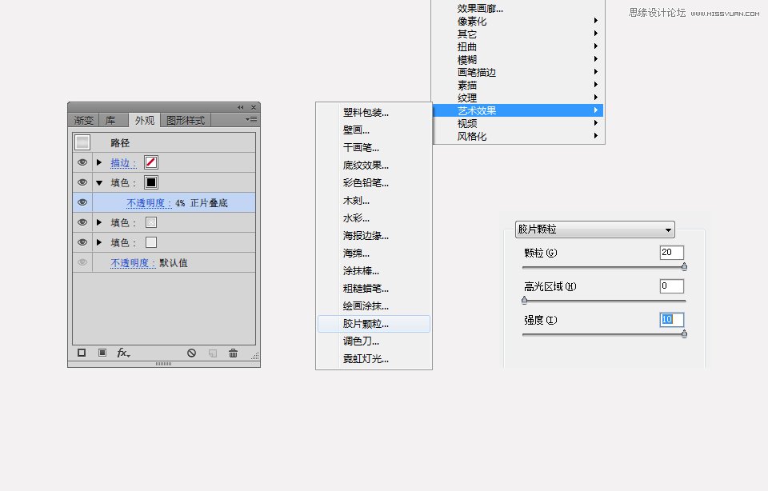Open the Appearance panel flyout menu
This screenshot has height=491, width=768.
click(x=251, y=119)
